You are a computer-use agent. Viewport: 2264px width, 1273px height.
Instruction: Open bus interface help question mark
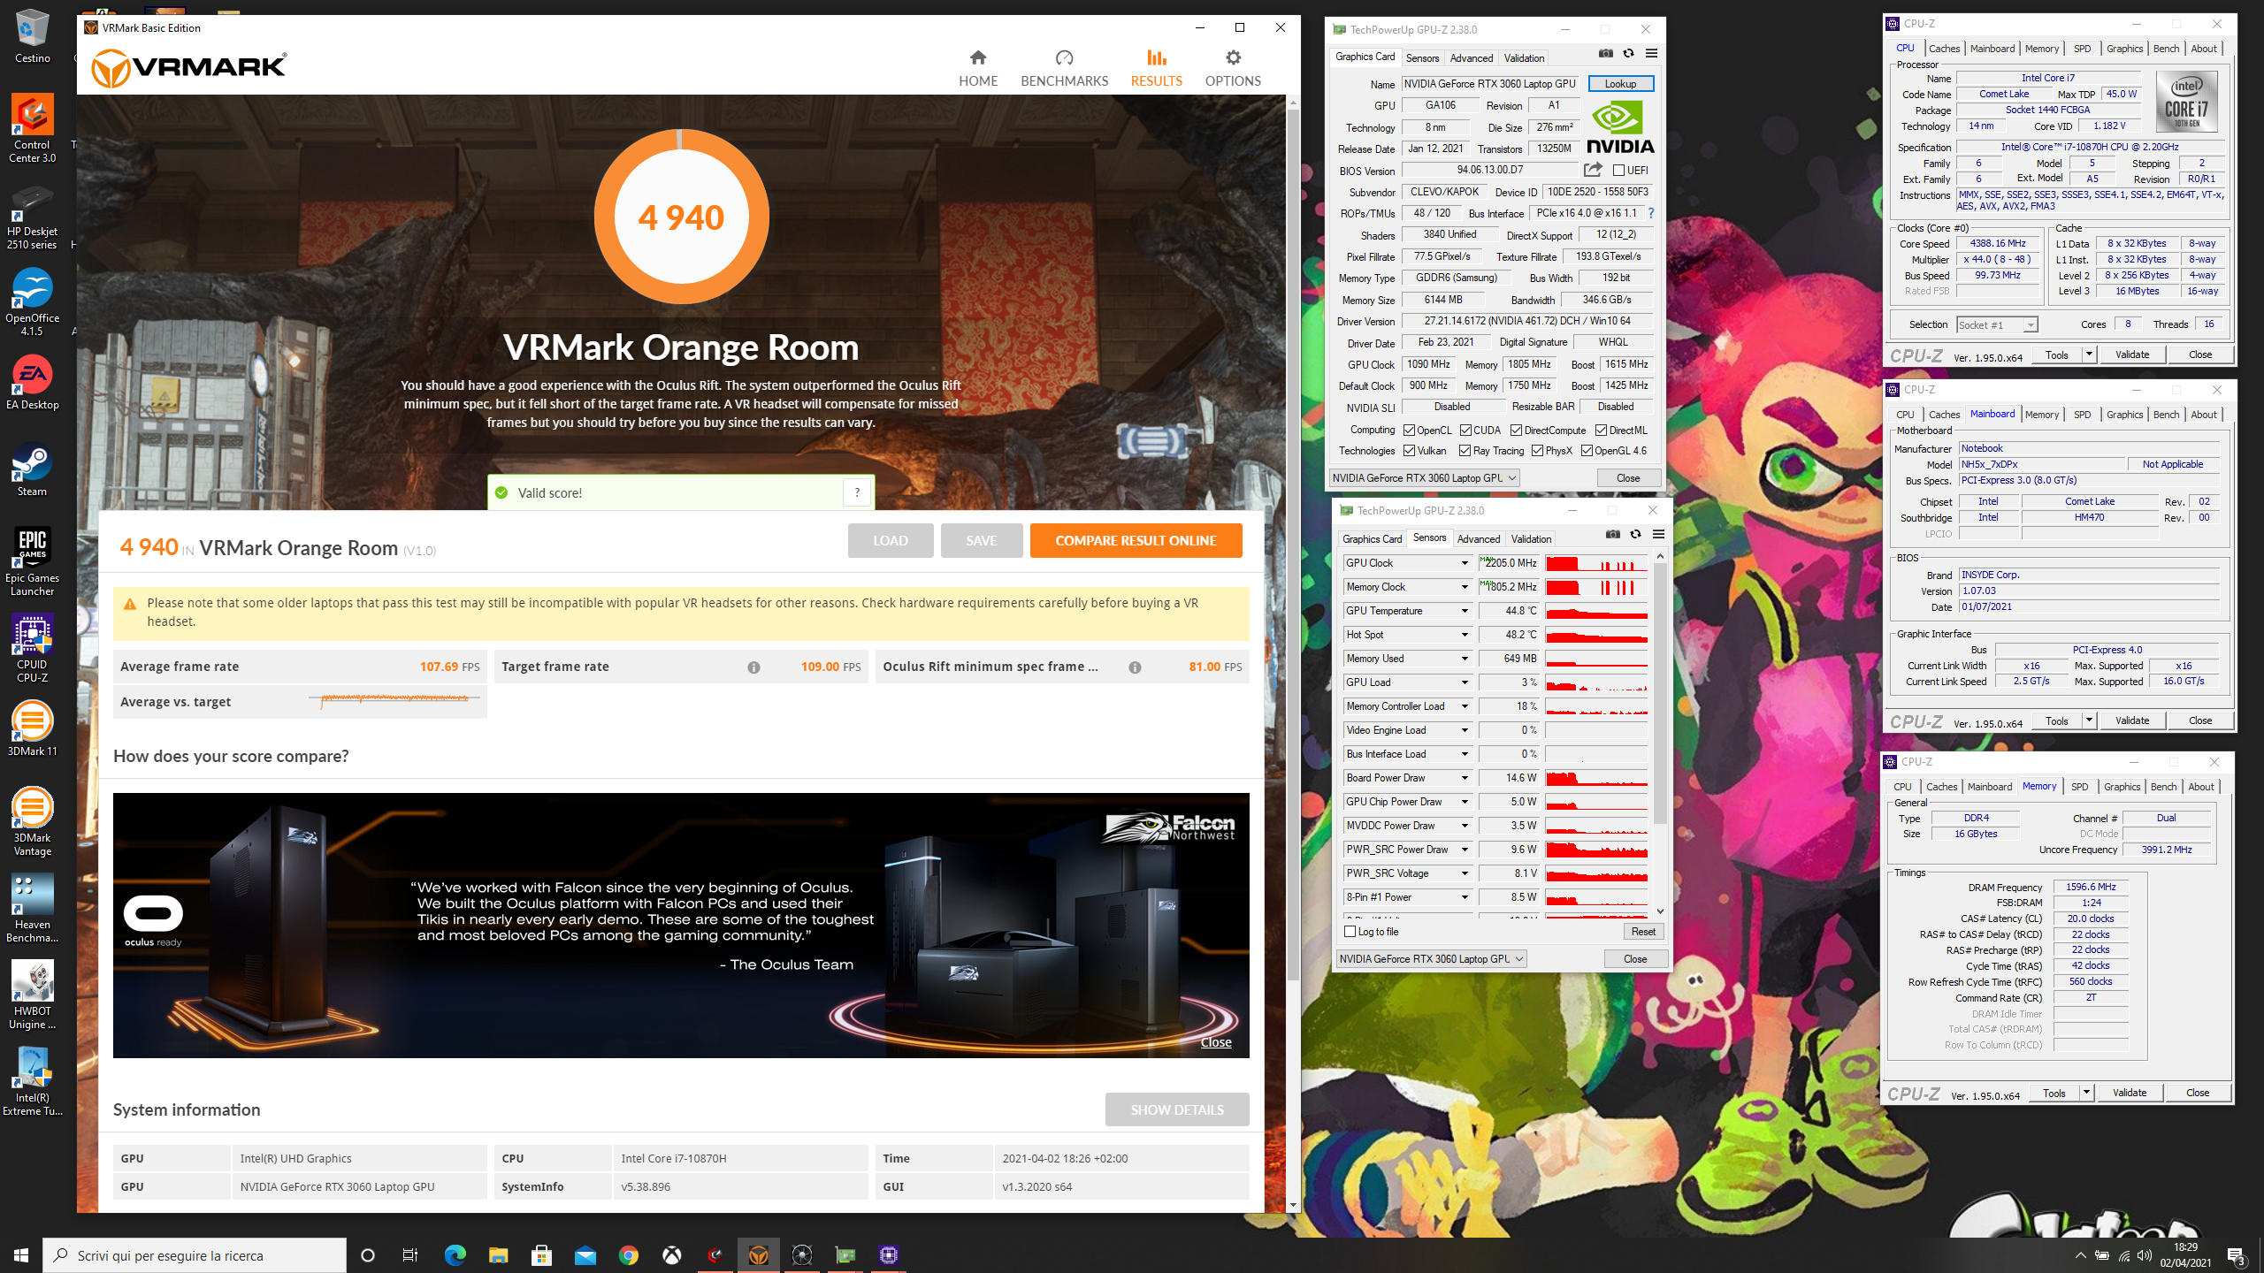(x=1651, y=213)
